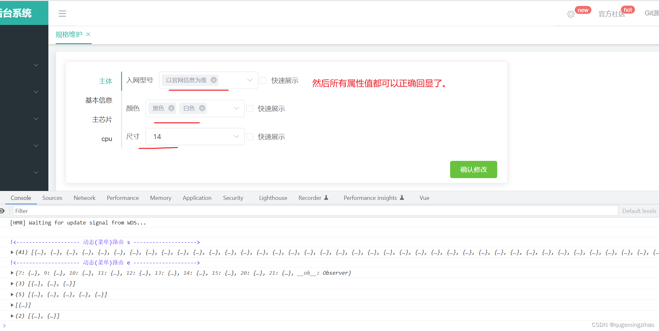Open the settings gear icon
The height and width of the screenshot is (331, 659).
pos(571,14)
